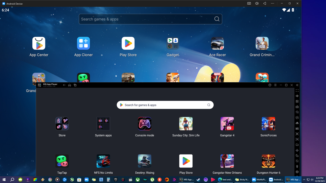This screenshot has width=326, height=183.
Task: Launch Gangstar 4
Action: click(227, 124)
